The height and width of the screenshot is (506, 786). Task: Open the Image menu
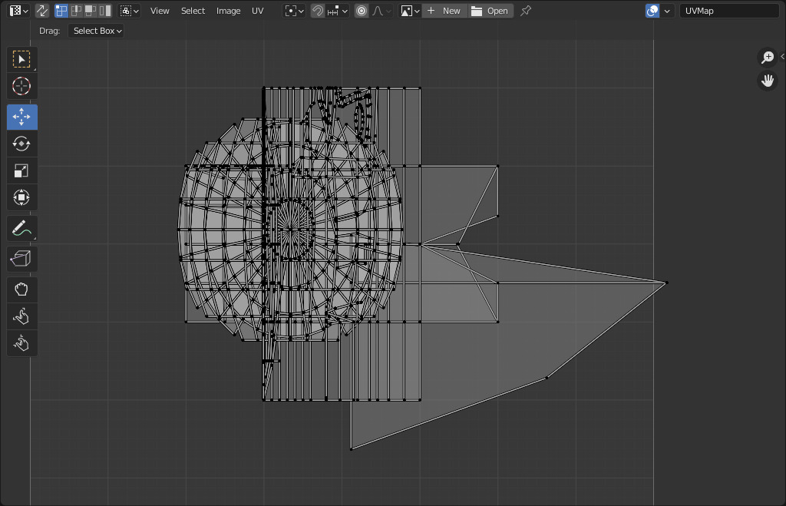pyautogui.click(x=229, y=11)
